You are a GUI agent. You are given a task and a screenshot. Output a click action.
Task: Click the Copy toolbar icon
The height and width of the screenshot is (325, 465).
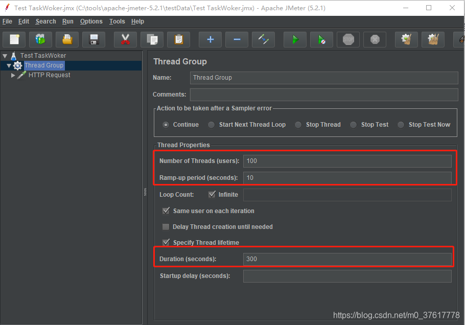(x=152, y=39)
